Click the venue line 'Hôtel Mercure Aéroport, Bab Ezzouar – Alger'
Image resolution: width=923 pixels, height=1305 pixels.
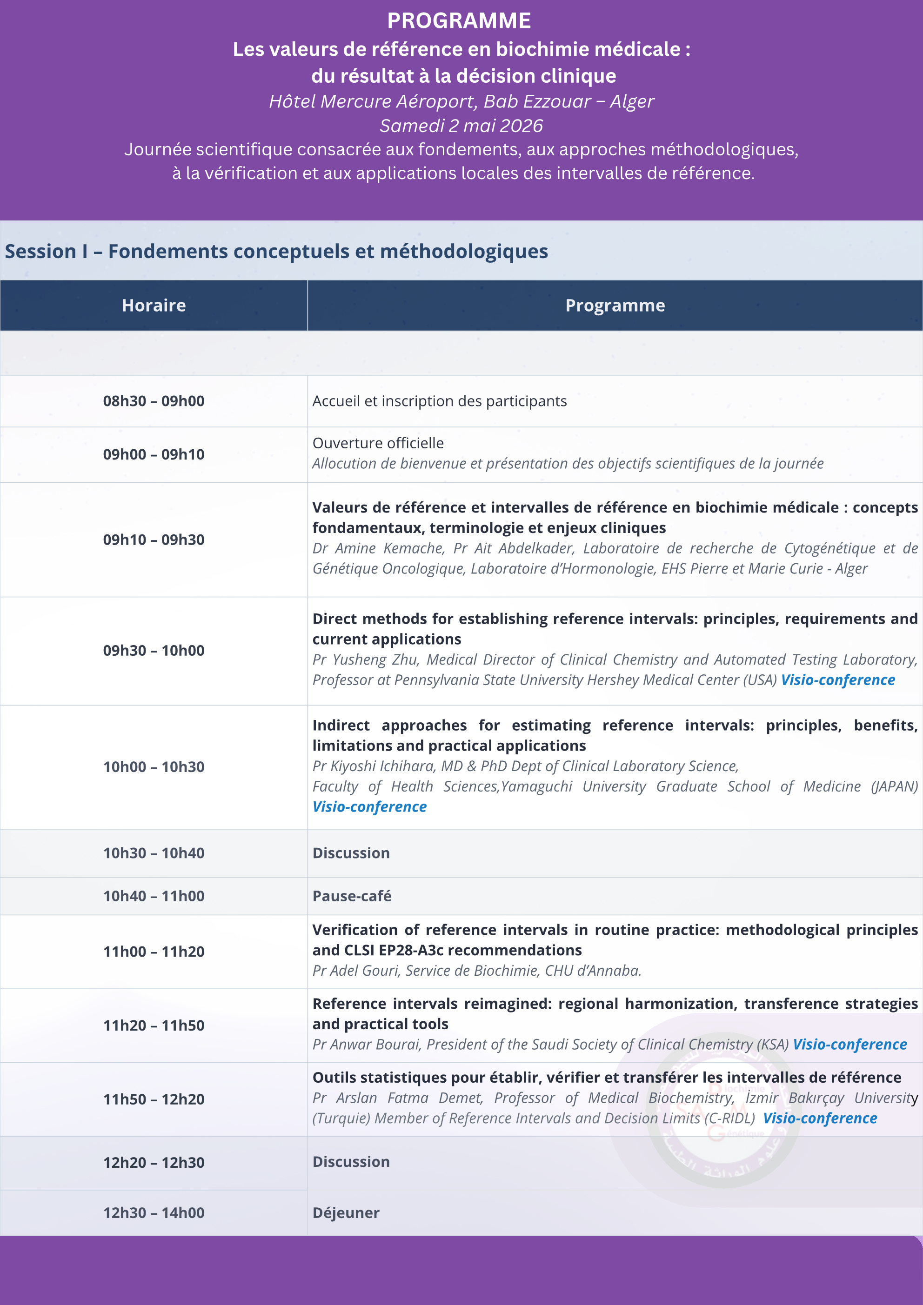[x=461, y=101]
